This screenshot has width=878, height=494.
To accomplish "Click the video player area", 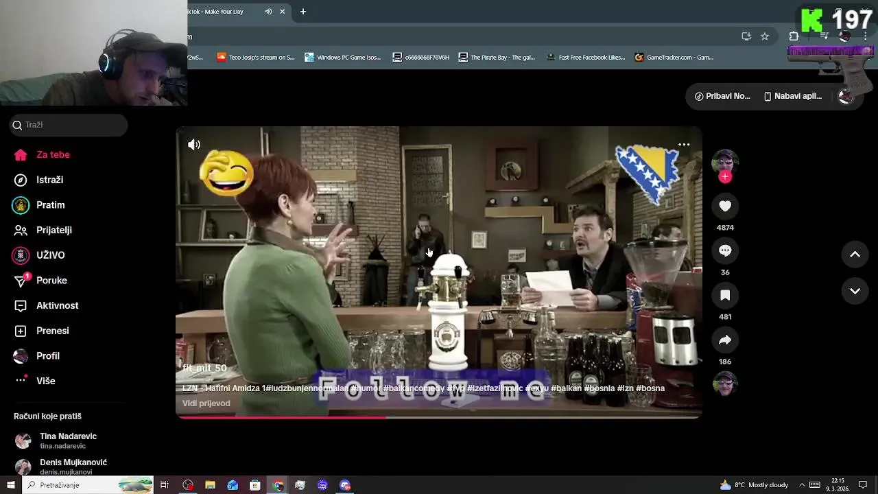I will point(439,272).
